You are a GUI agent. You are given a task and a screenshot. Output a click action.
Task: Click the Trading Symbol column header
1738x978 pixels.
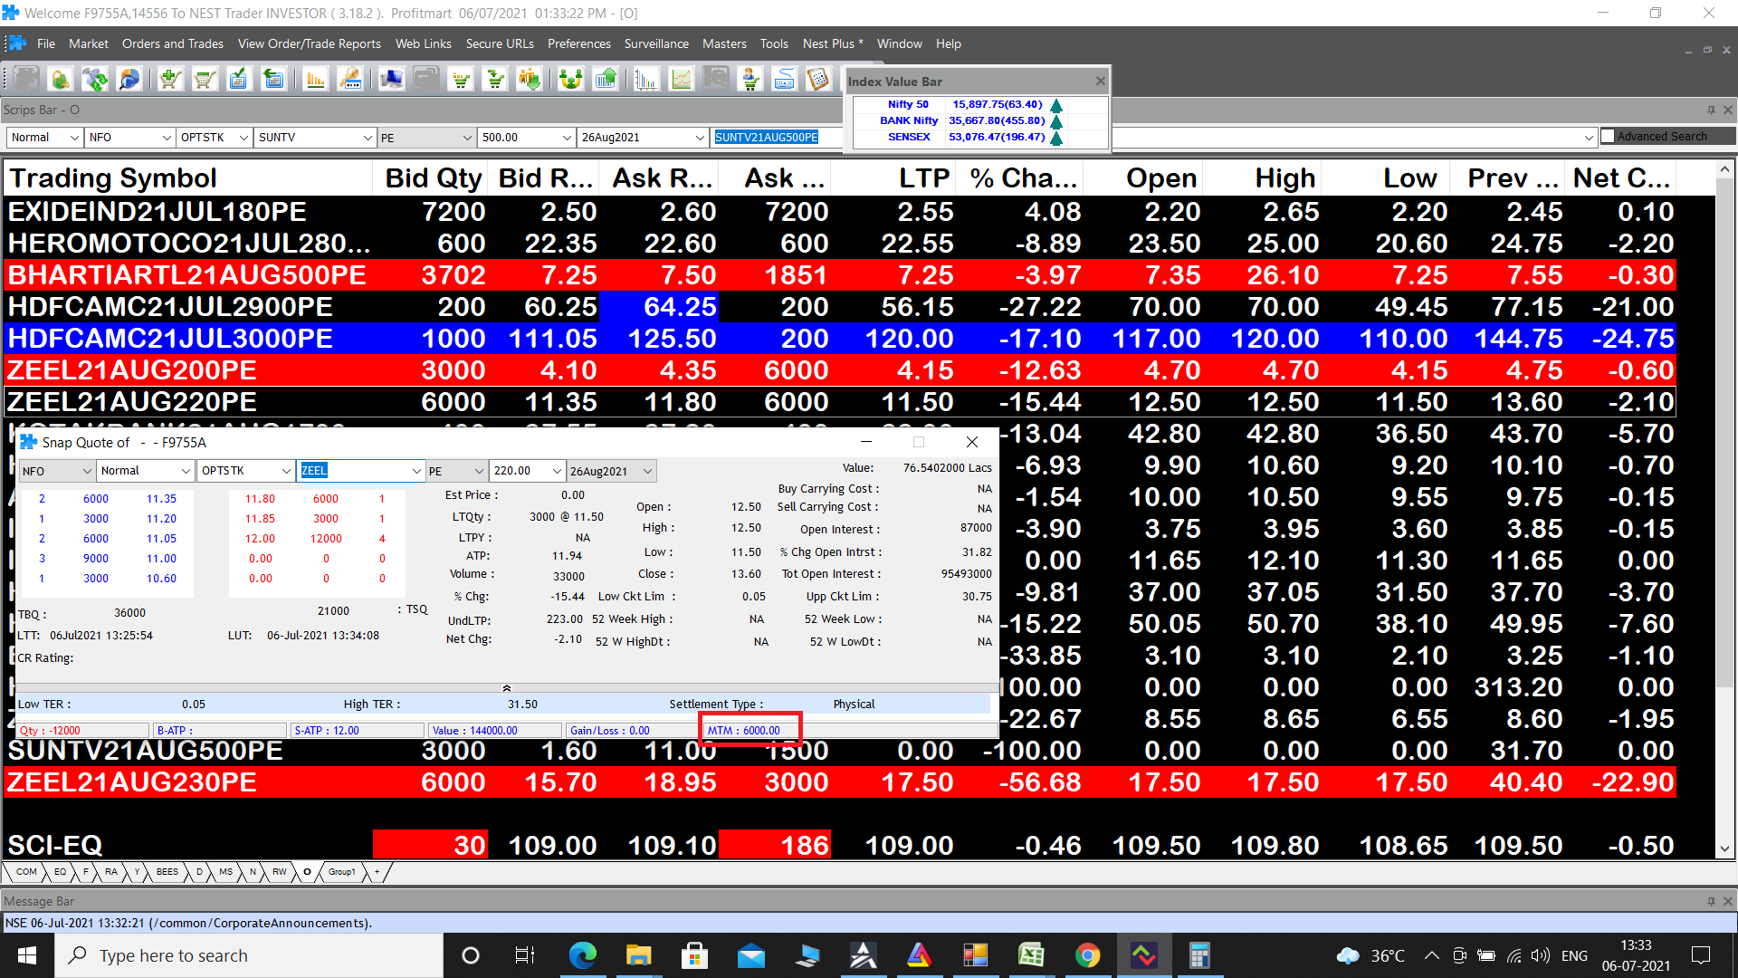[187, 178]
